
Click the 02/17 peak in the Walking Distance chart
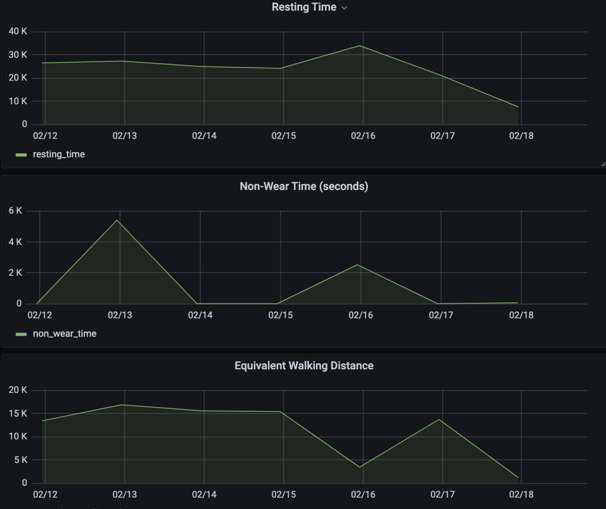[440, 420]
